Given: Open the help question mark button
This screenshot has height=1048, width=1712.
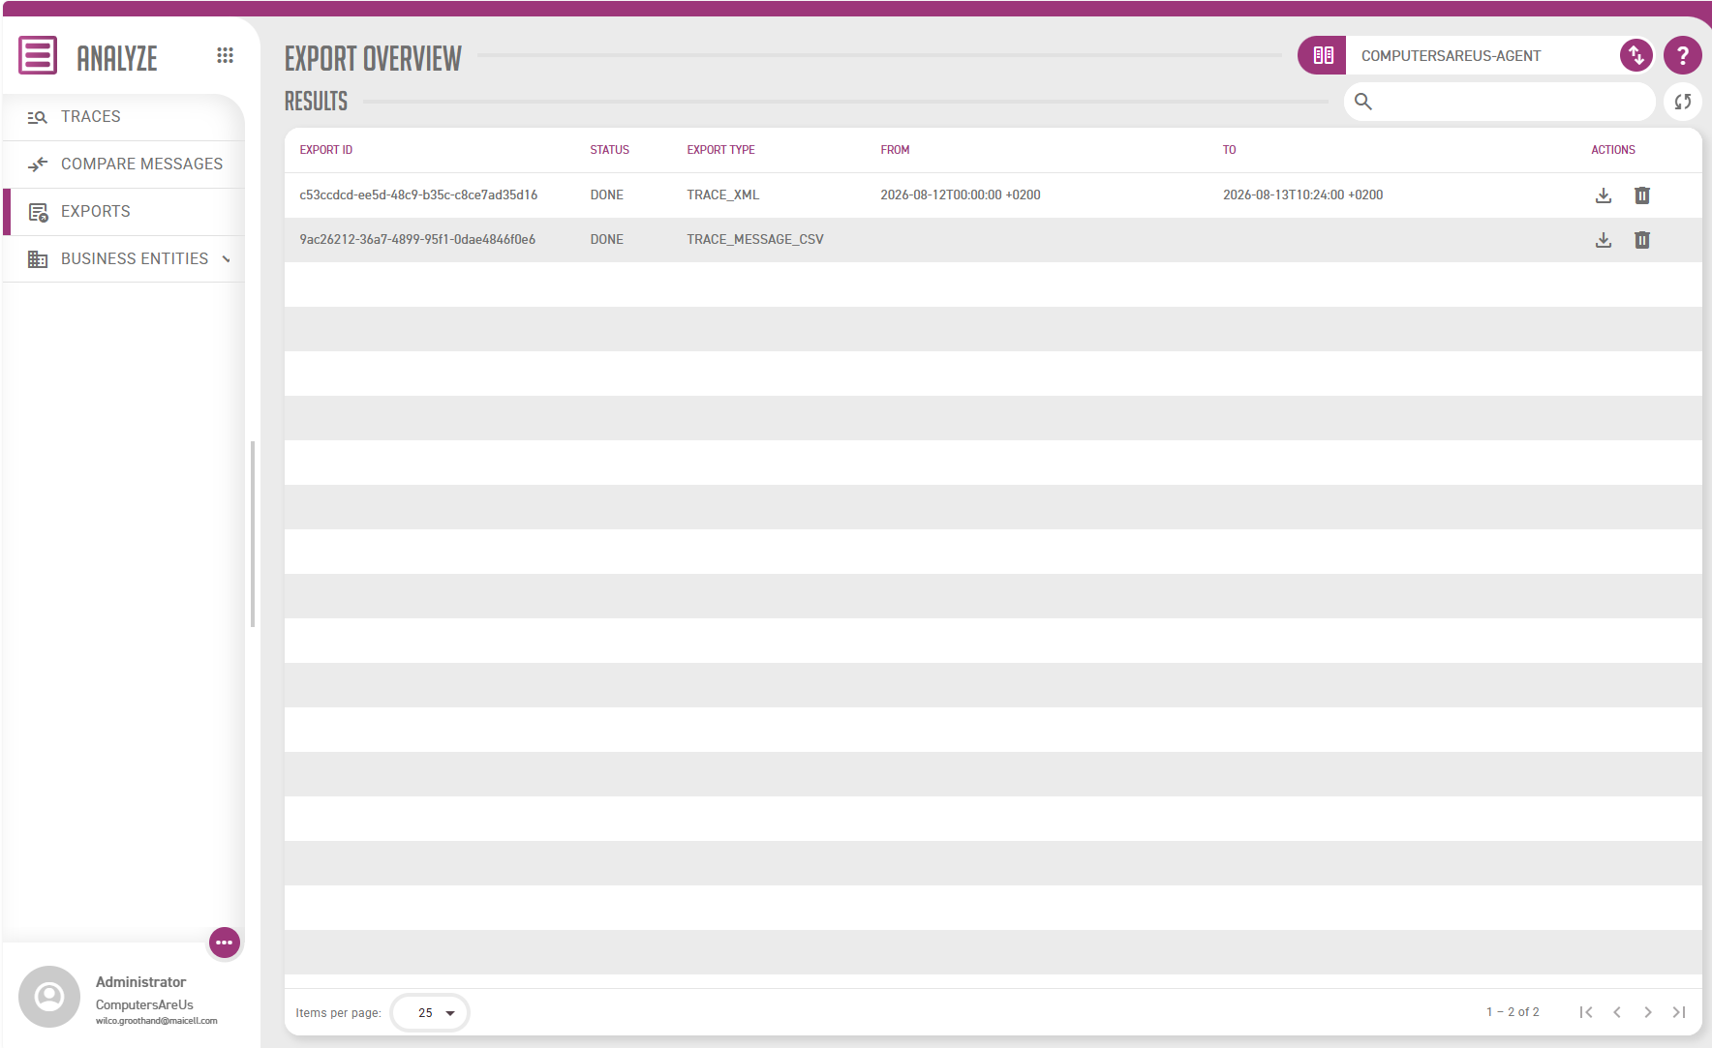Looking at the screenshot, I should [x=1682, y=55].
